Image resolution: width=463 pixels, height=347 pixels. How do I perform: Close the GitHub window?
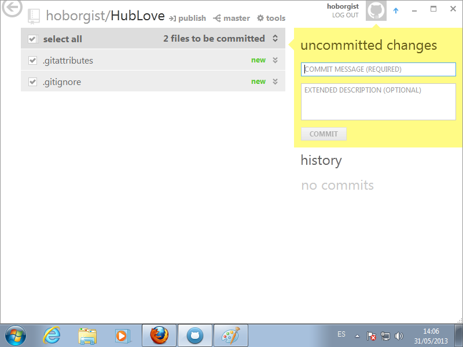(453, 9)
